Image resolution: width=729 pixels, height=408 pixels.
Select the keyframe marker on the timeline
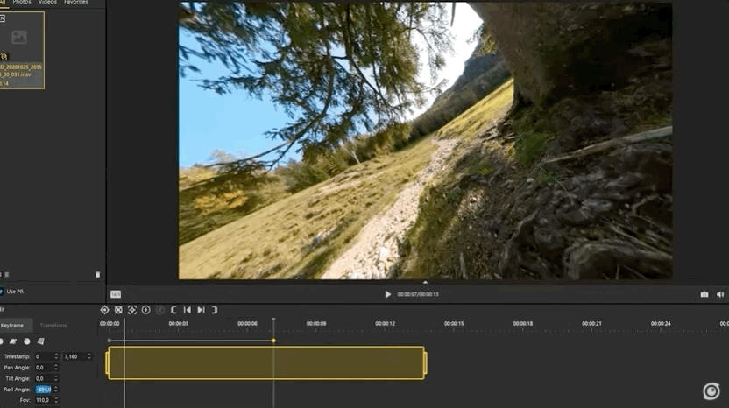point(273,340)
